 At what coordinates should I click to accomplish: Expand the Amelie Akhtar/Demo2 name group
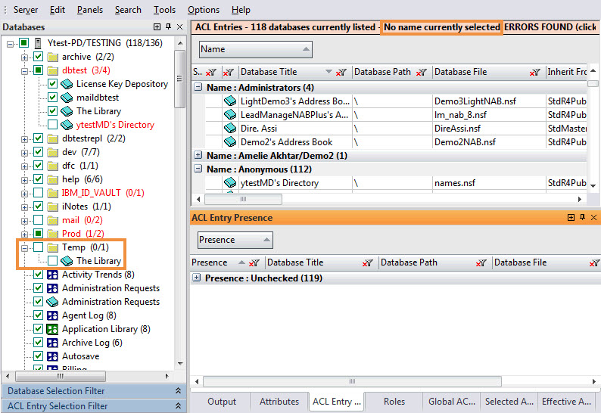pos(198,156)
